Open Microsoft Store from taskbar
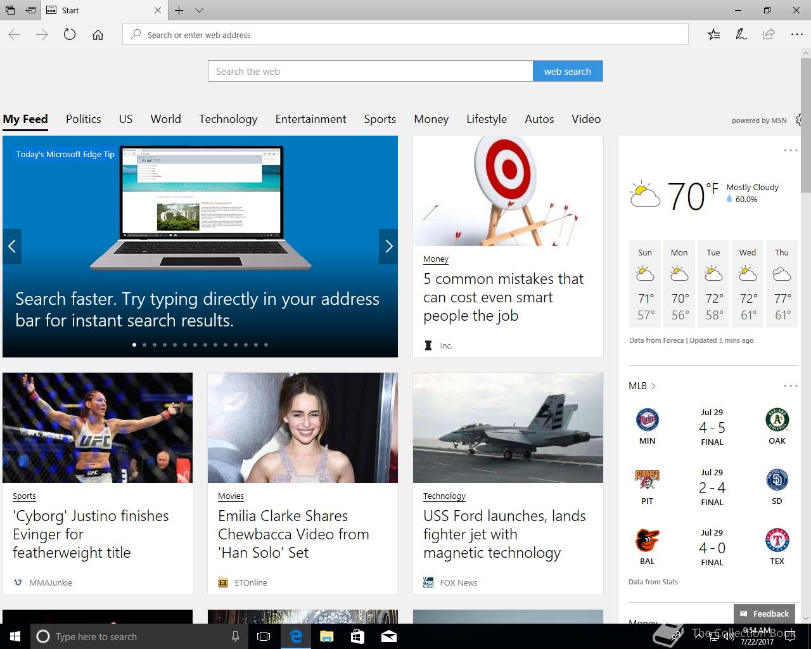 (x=357, y=636)
